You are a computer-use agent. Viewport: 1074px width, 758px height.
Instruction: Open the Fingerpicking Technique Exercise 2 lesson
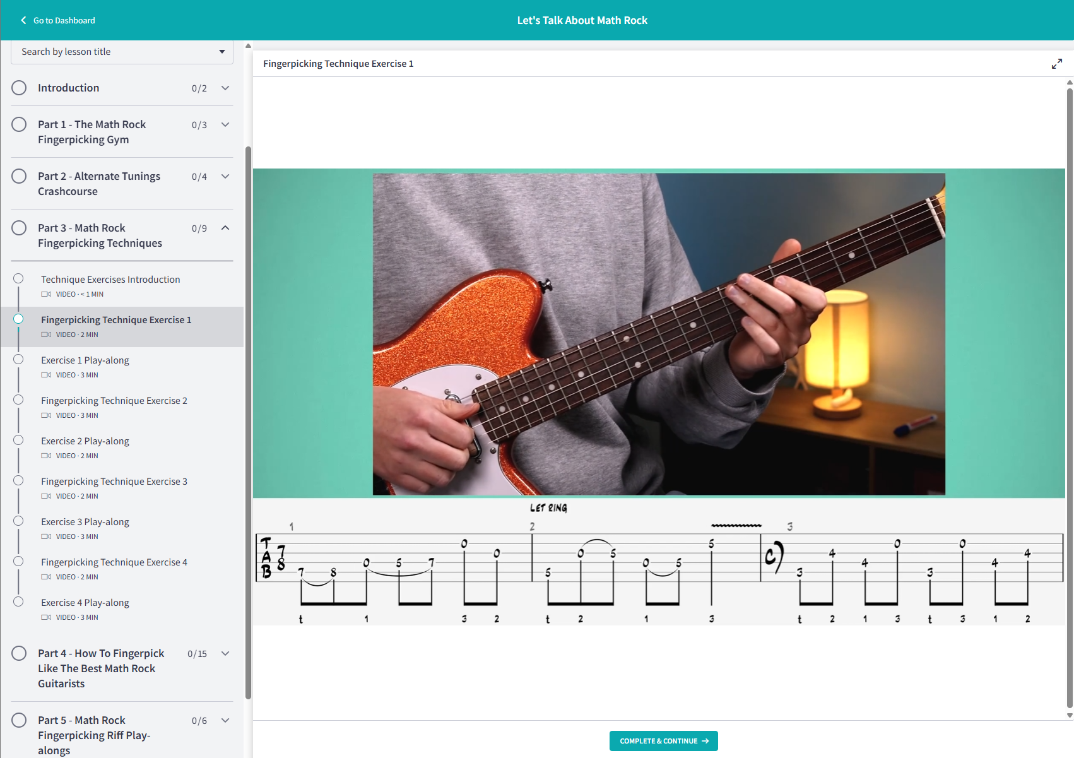click(114, 401)
